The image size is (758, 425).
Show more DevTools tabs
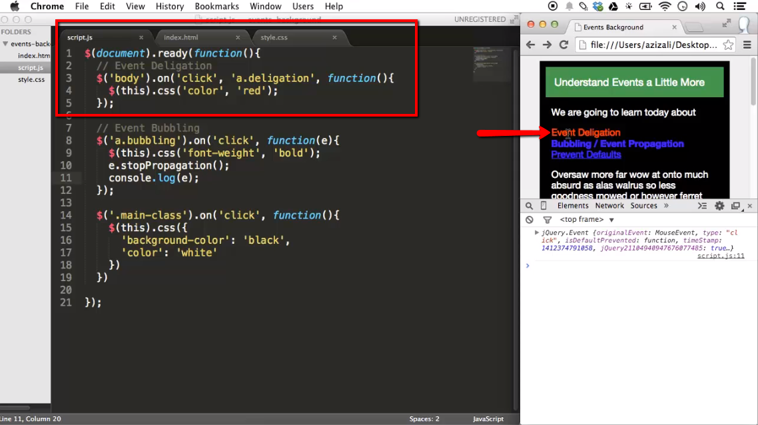666,206
